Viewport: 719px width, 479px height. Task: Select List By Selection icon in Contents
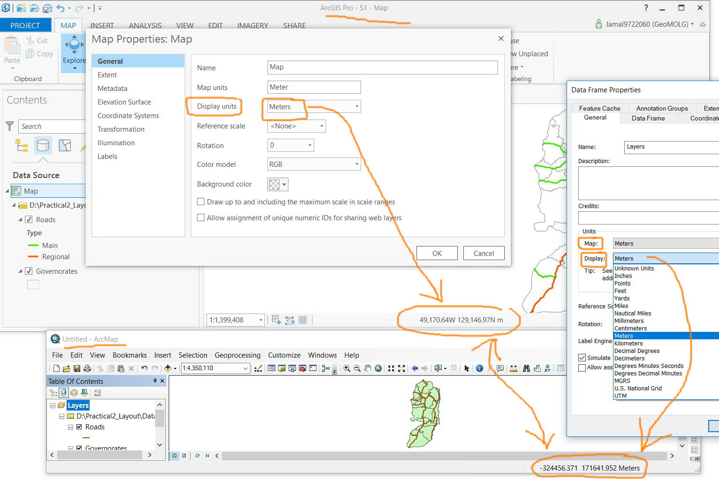tap(65, 146)
